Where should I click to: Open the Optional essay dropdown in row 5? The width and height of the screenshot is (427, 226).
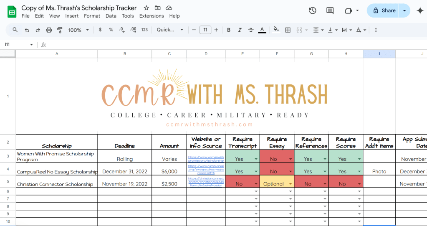pos(291,184)
